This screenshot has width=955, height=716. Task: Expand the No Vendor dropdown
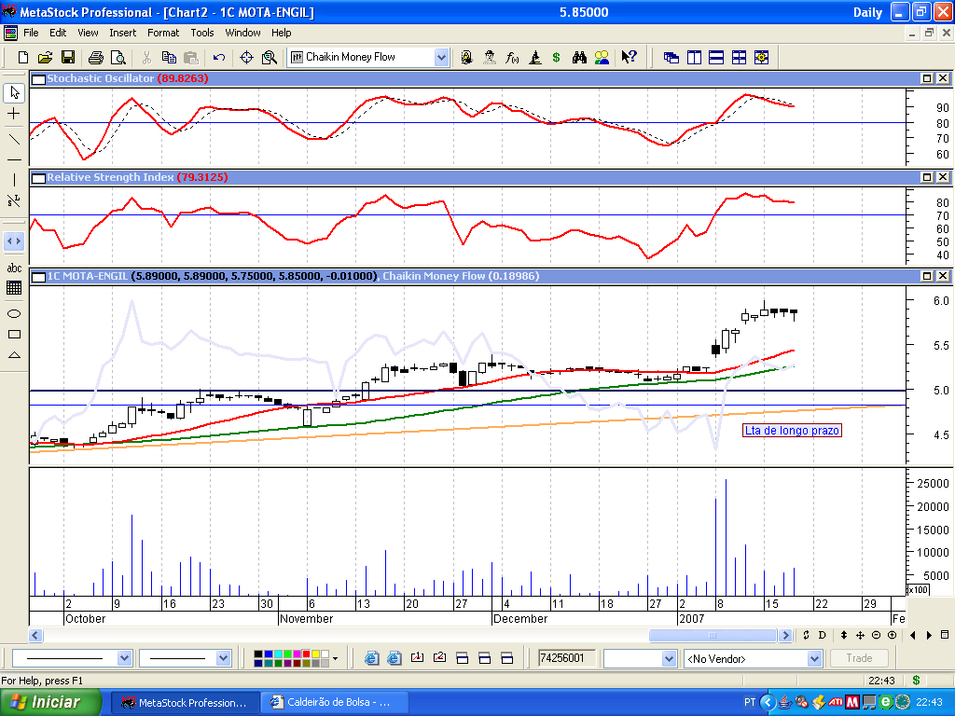click(816, 658)
